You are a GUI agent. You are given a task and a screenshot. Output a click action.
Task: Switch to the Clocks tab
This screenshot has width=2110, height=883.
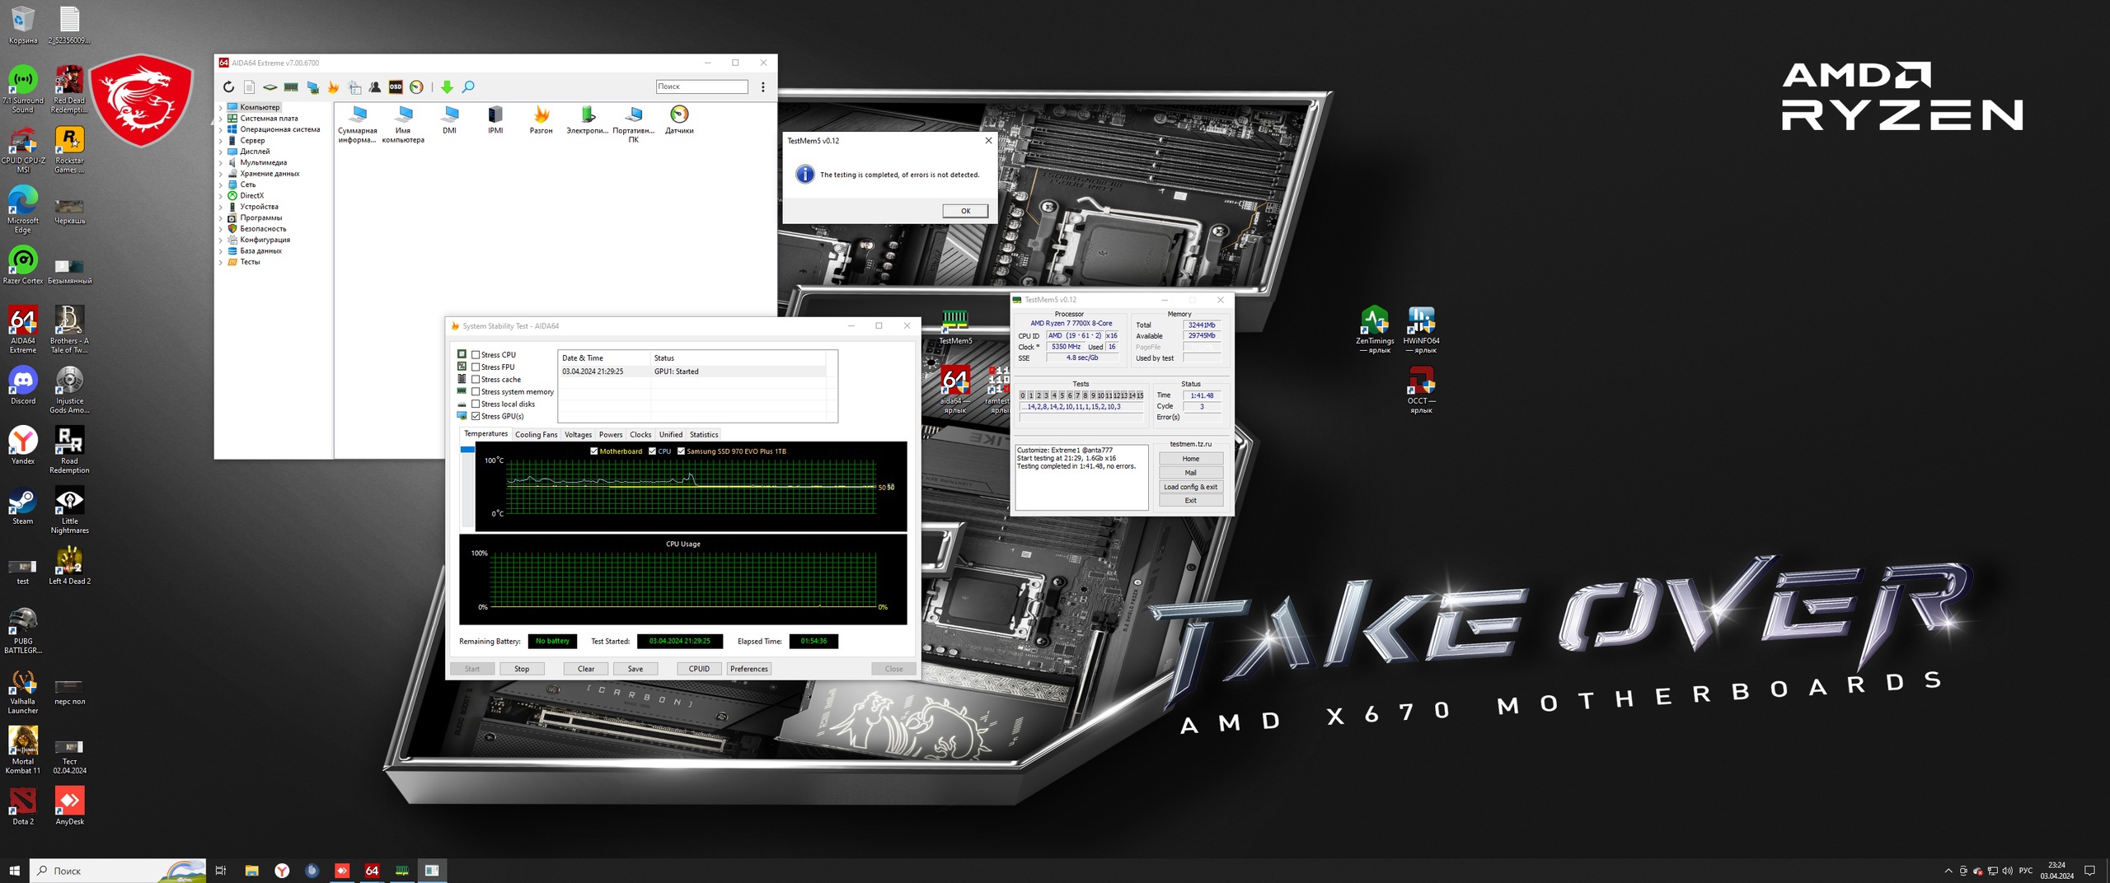640,435
